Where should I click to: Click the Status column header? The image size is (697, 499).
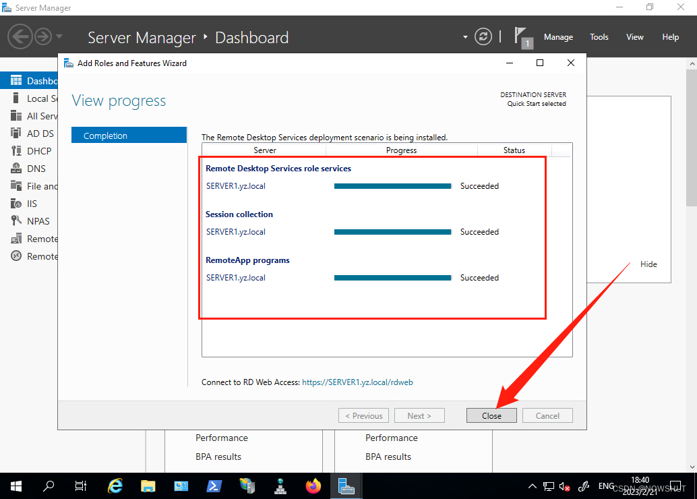(x=514, y=150)
